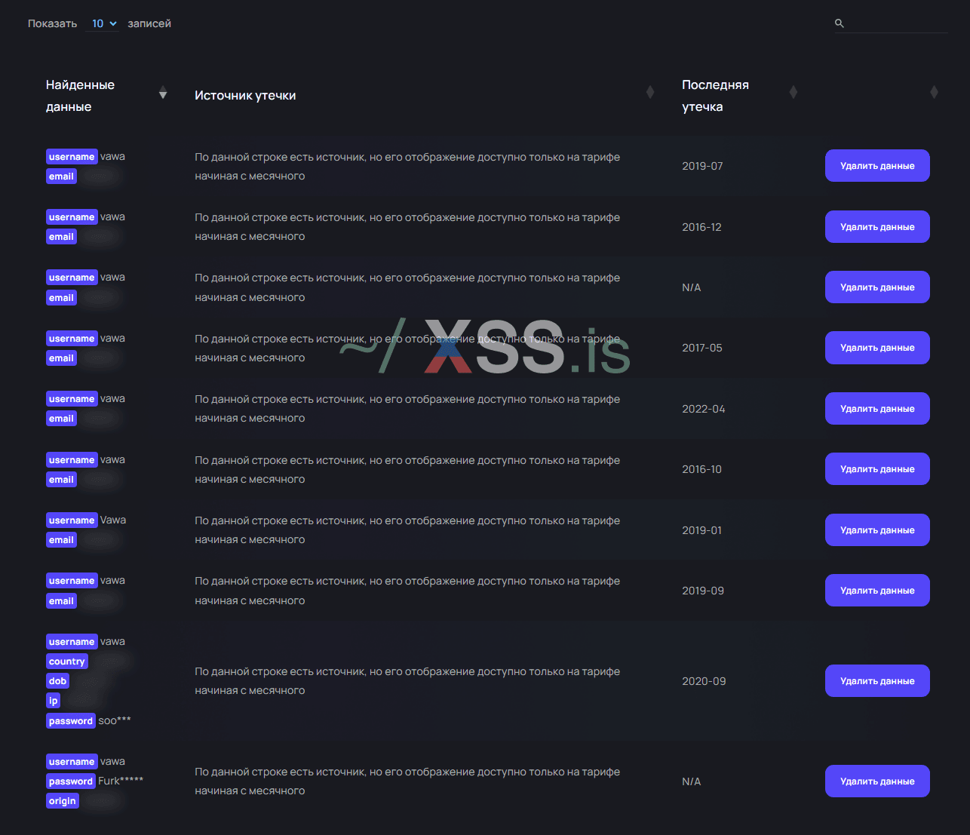Screen dimensions: 970x835
Task: Click the date cell 2019-07
Action: pyautogui.click(x=702, y=166)
